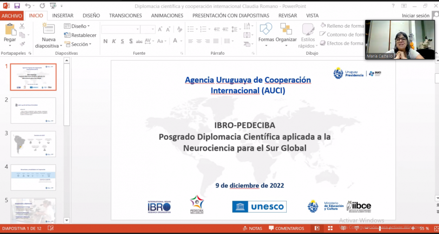Image resolution: width=439 pixels, height=234 pixels.
Task: Click the Redo/repeat icon
Action: click(42, 6)
